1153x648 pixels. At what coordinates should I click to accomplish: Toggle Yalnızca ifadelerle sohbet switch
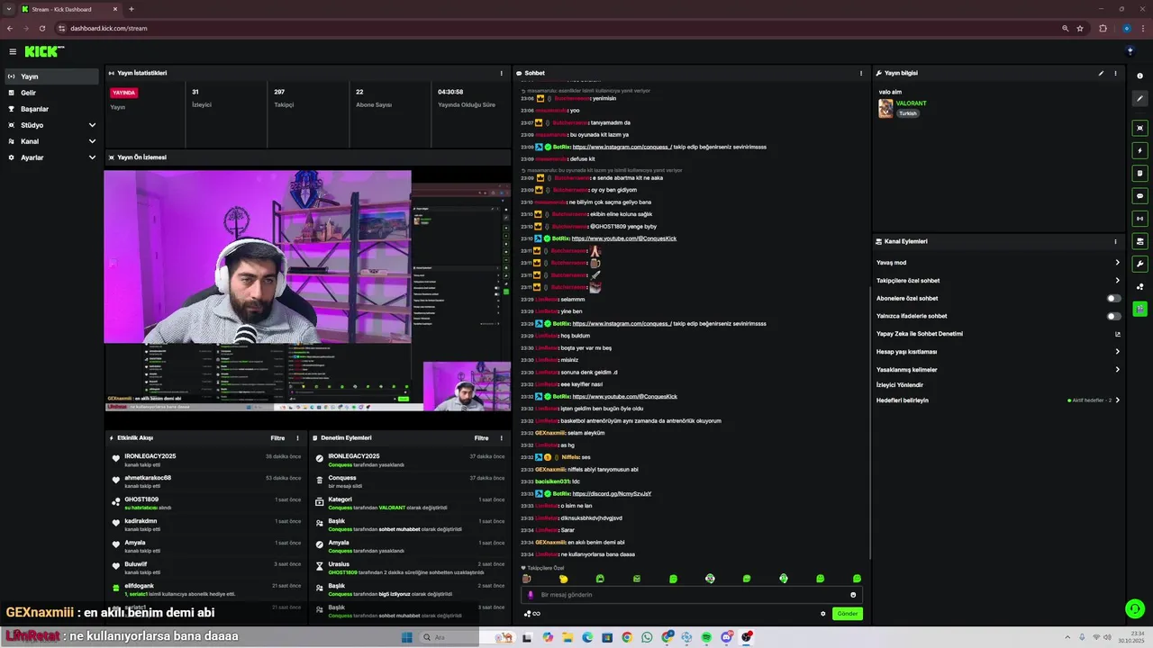(x=1114, y=316)
